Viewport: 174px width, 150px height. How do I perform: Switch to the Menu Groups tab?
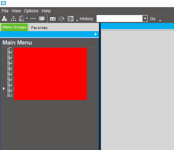click(14, 27)
